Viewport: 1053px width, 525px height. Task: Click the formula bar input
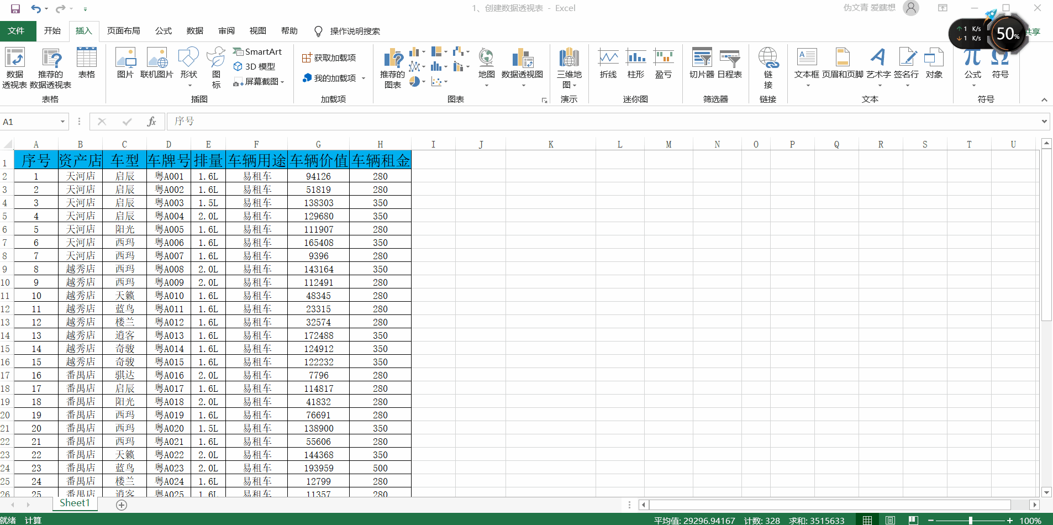(x=602, y=122)
